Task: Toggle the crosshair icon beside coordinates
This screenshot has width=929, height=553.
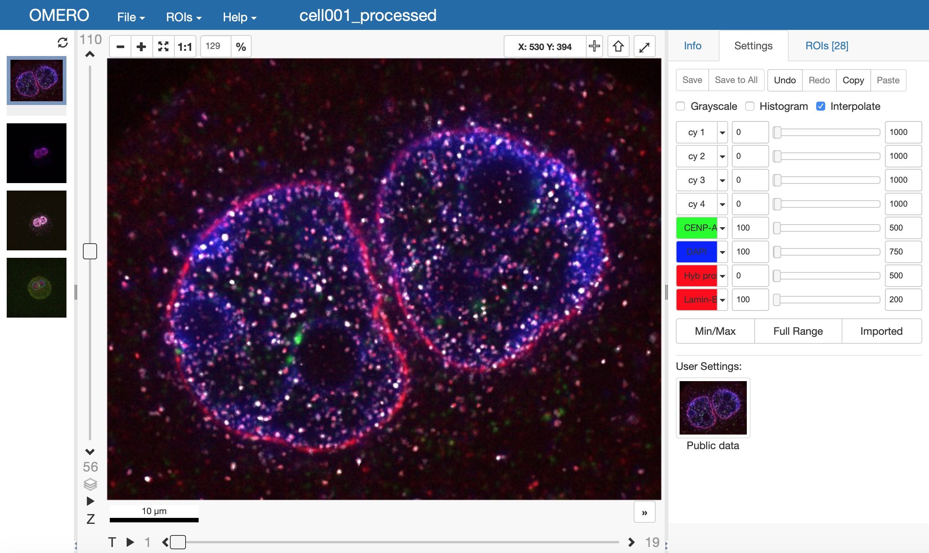Action: tap(594, 46)
